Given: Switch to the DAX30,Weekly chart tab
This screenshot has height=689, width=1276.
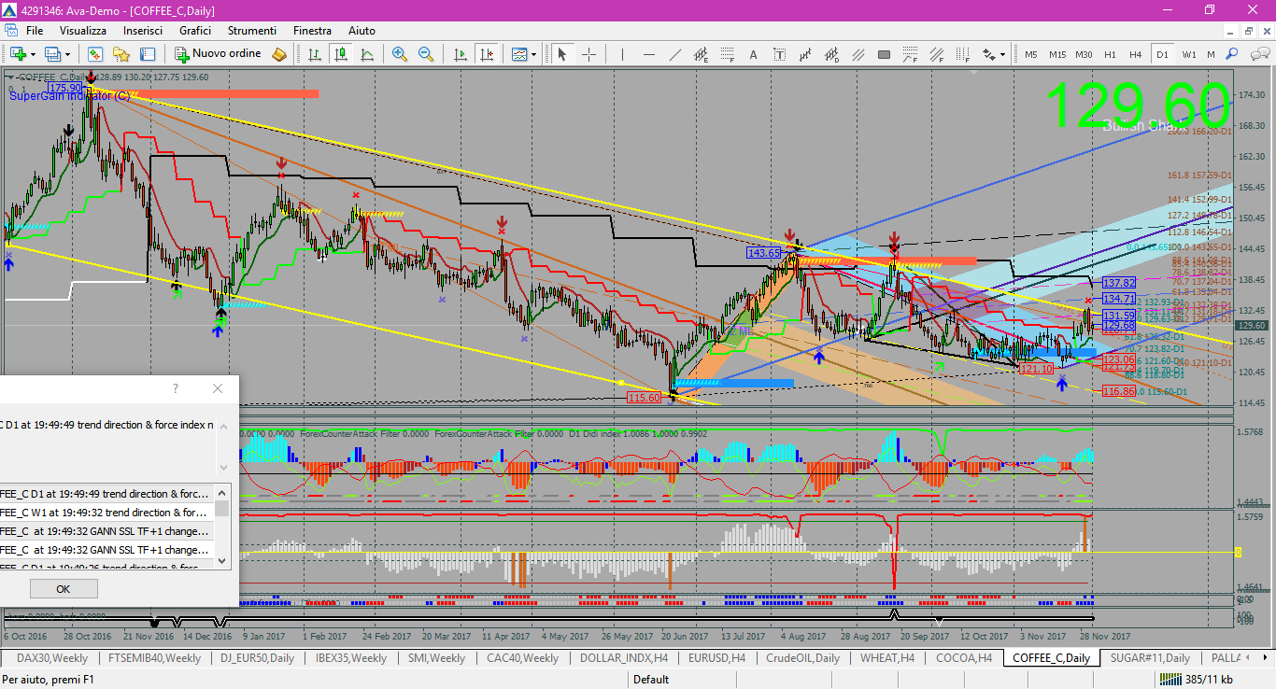Looking at the screenshot, I should [52, 658].
